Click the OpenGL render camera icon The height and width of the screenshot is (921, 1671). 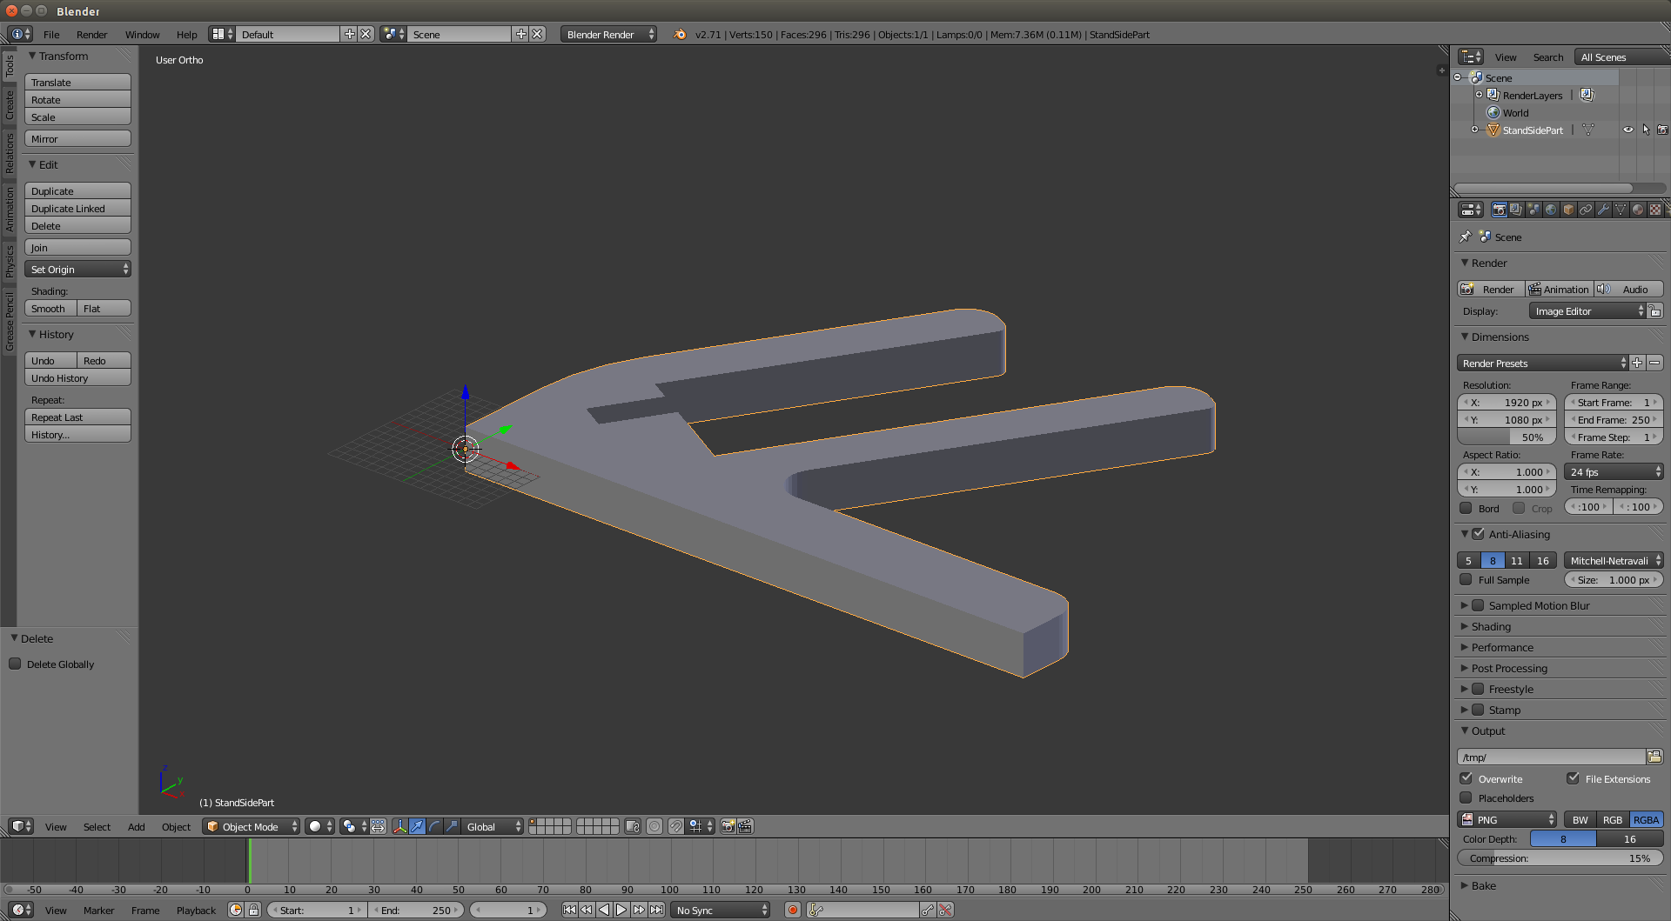(x=728, y=826)
